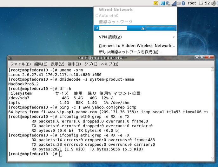Click the 'Wired Network' menu heading

click(x=116, y=10)
